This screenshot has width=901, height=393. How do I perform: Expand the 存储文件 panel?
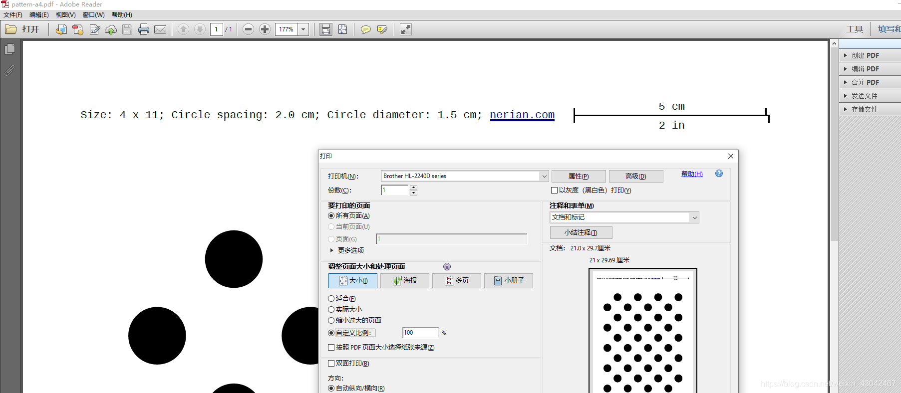(871, 109)
